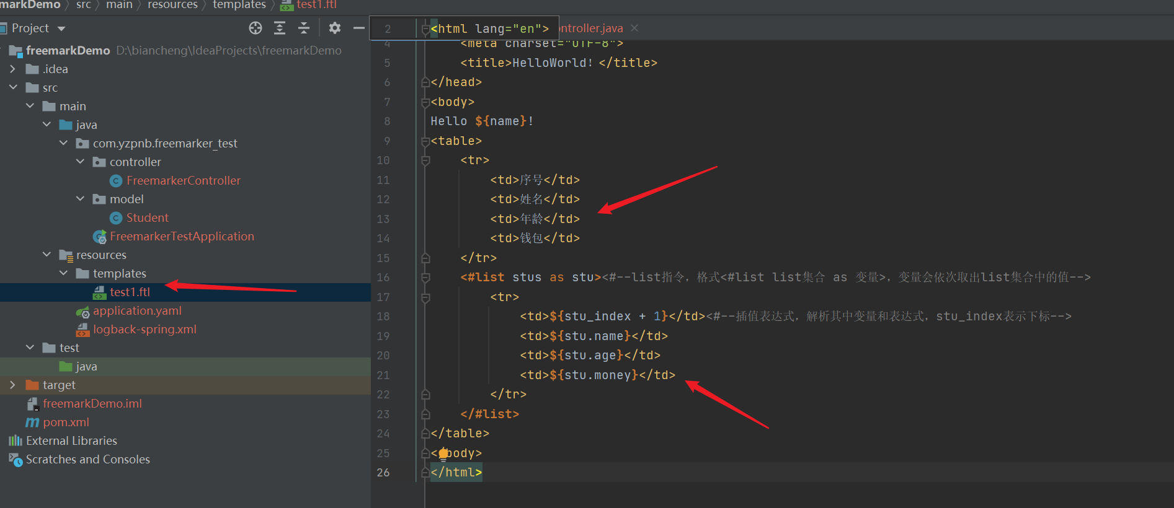
Task: Open Project panel settings gear
Action: [x=335, y=28]
